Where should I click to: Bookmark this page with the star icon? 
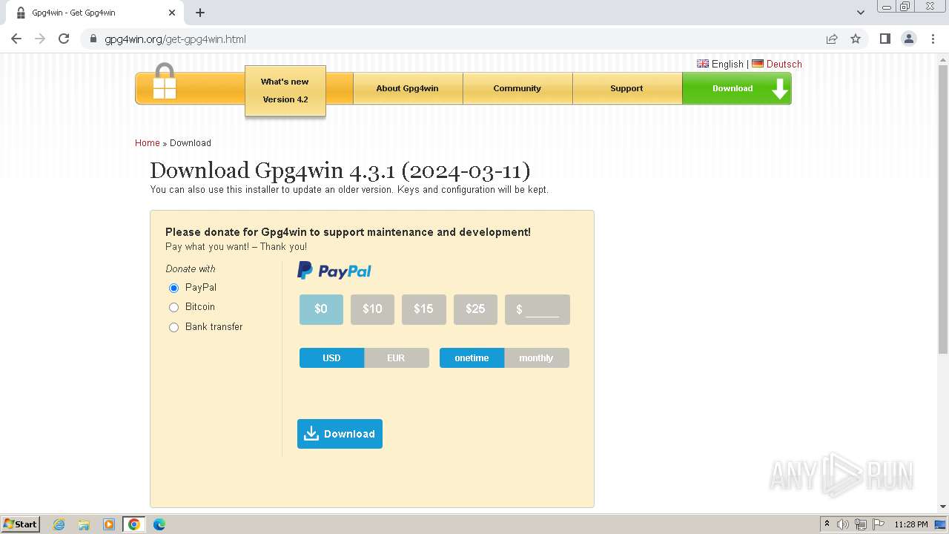tap(856, 39)
